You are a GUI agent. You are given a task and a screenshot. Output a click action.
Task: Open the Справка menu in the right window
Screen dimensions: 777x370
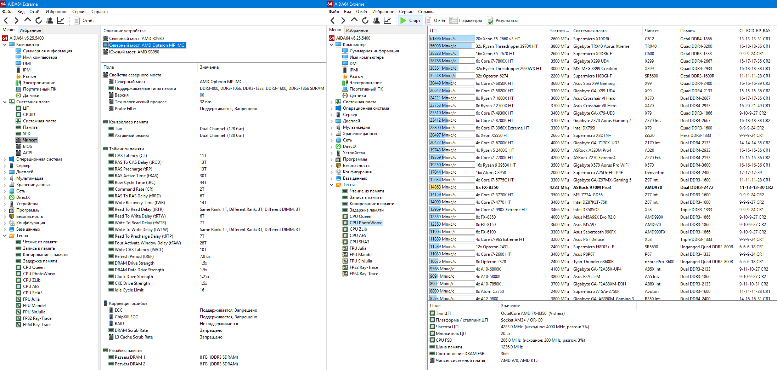pyautogui.click(x=426, y=12)
